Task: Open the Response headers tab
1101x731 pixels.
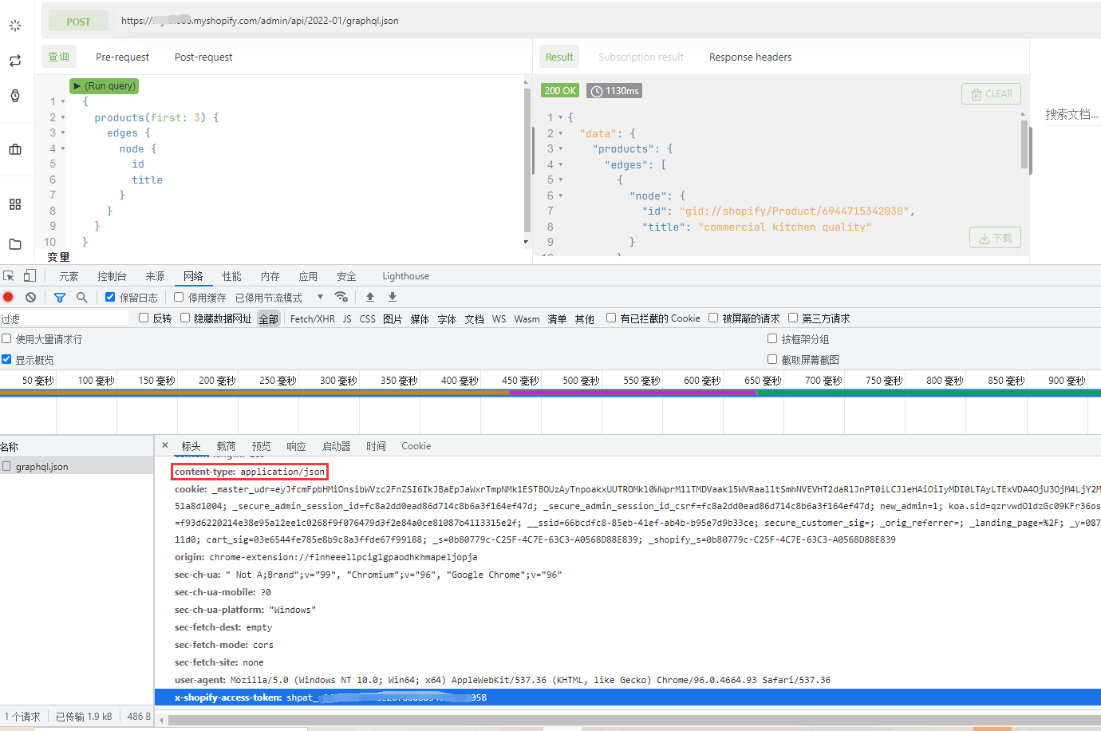Action: 750,57
